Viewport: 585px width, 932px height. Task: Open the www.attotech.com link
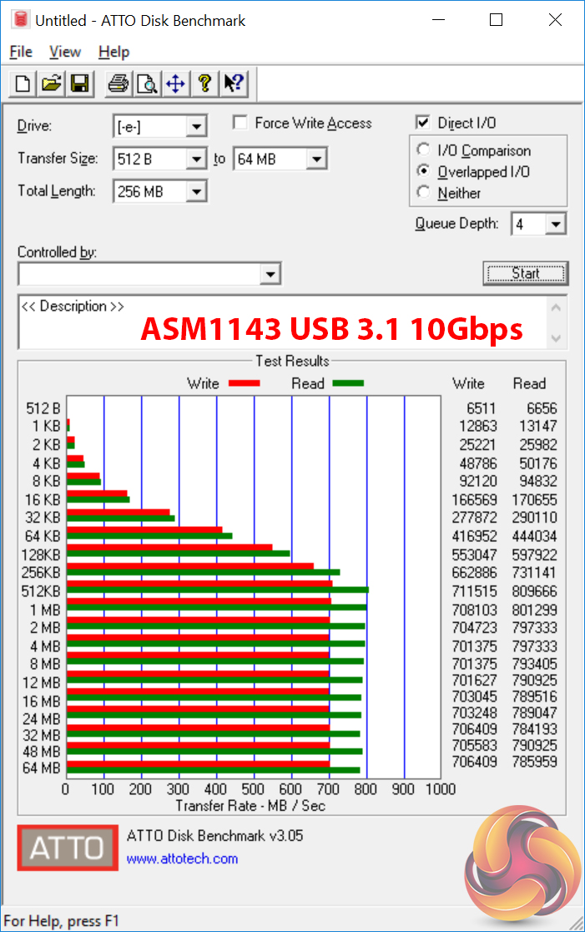(182, 859)
